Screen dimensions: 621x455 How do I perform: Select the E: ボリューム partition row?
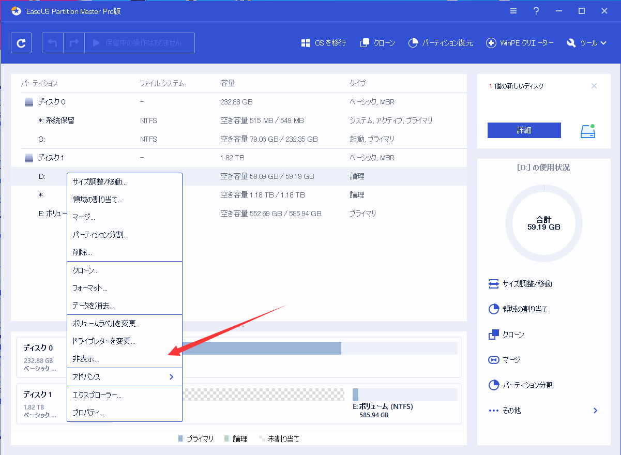point(238,214)
